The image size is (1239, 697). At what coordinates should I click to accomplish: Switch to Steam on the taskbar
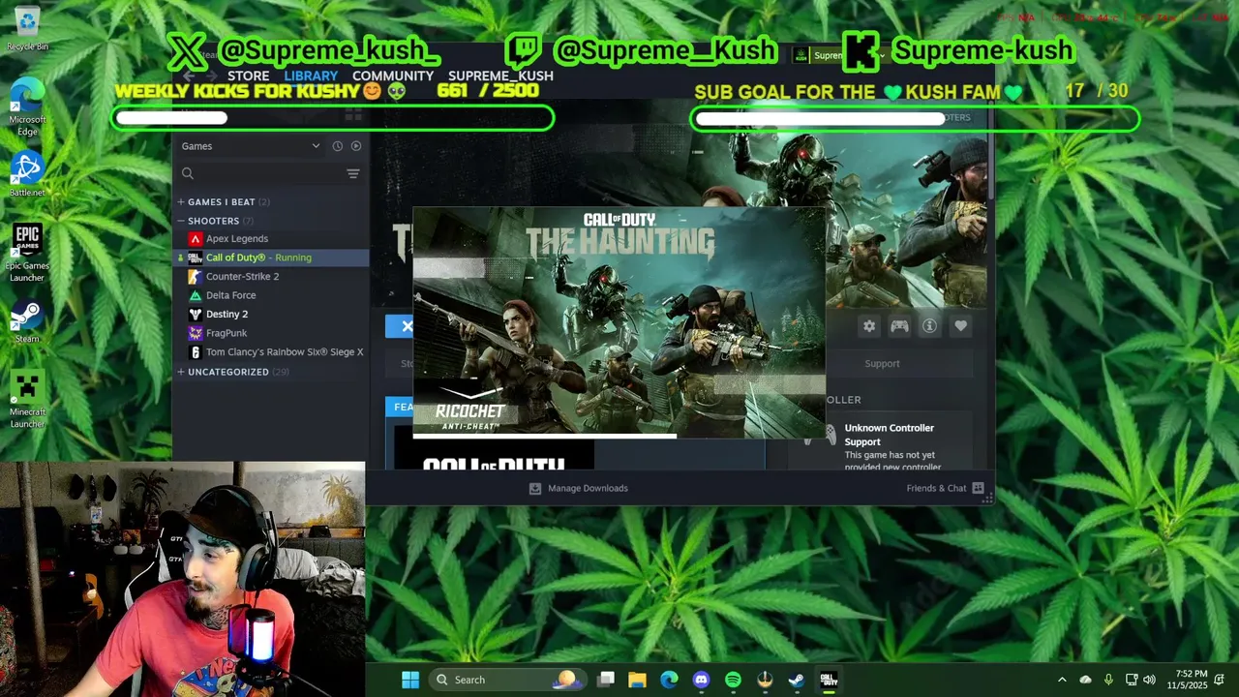click(796, 680)
